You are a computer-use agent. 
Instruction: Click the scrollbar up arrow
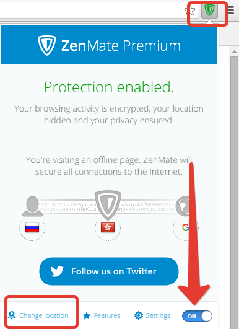pos(235,51)
